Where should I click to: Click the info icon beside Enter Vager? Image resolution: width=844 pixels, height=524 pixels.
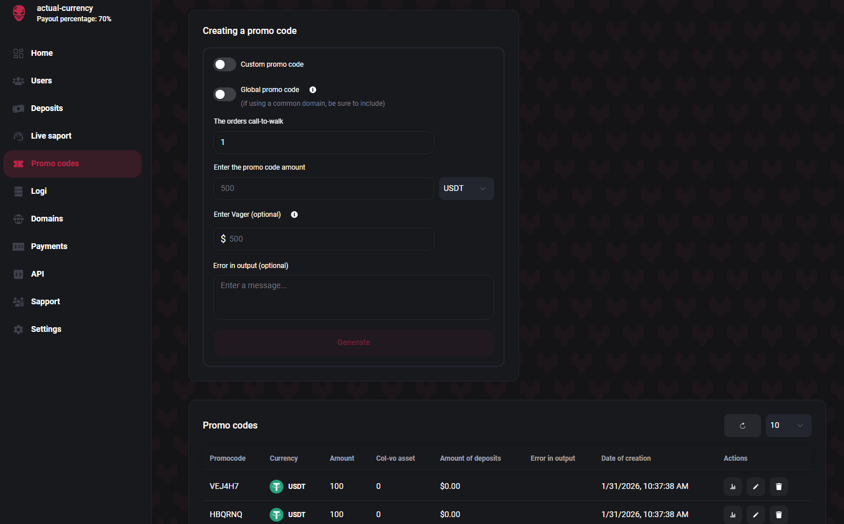tap(294, 215)
